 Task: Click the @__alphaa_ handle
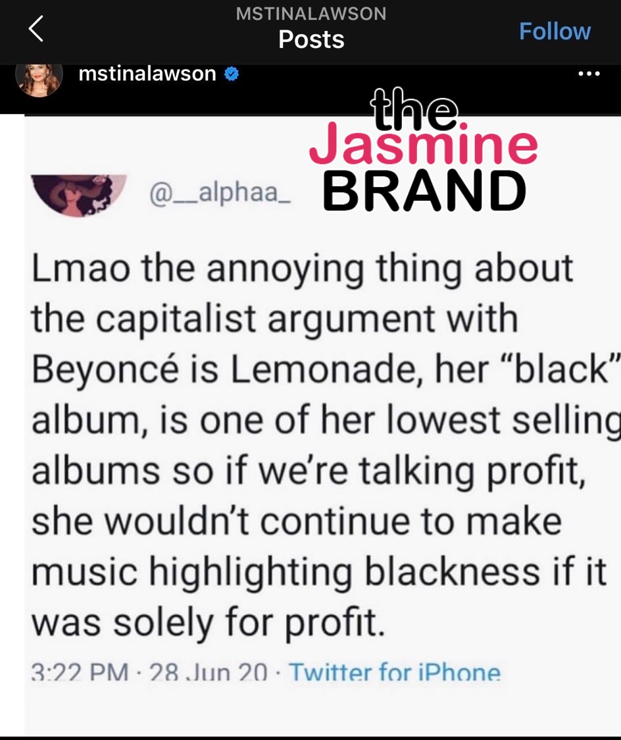[220, 193]
